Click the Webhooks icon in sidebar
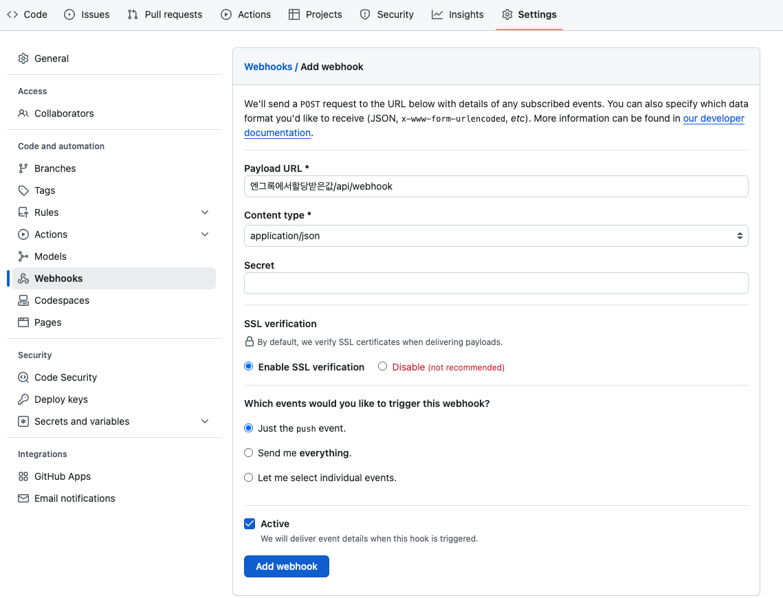The width and height of the screenshot is (783, 598). tap(23, 278)
